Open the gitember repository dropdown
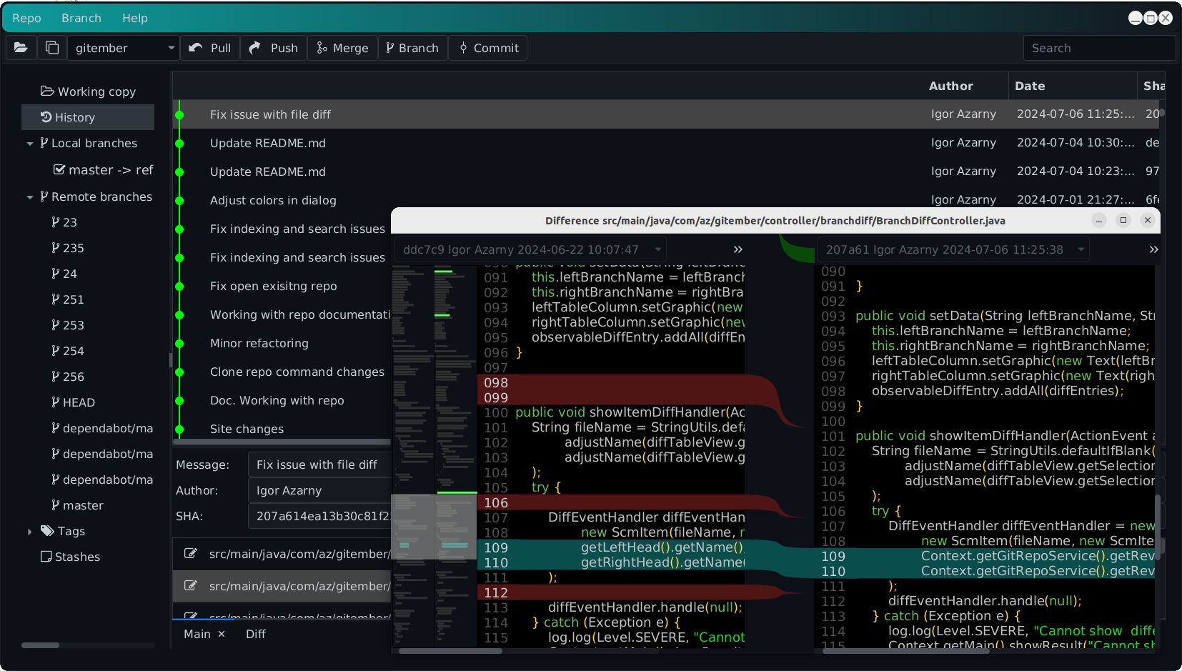This screenshot has height=671, width=1182. (x=124, y=48)
